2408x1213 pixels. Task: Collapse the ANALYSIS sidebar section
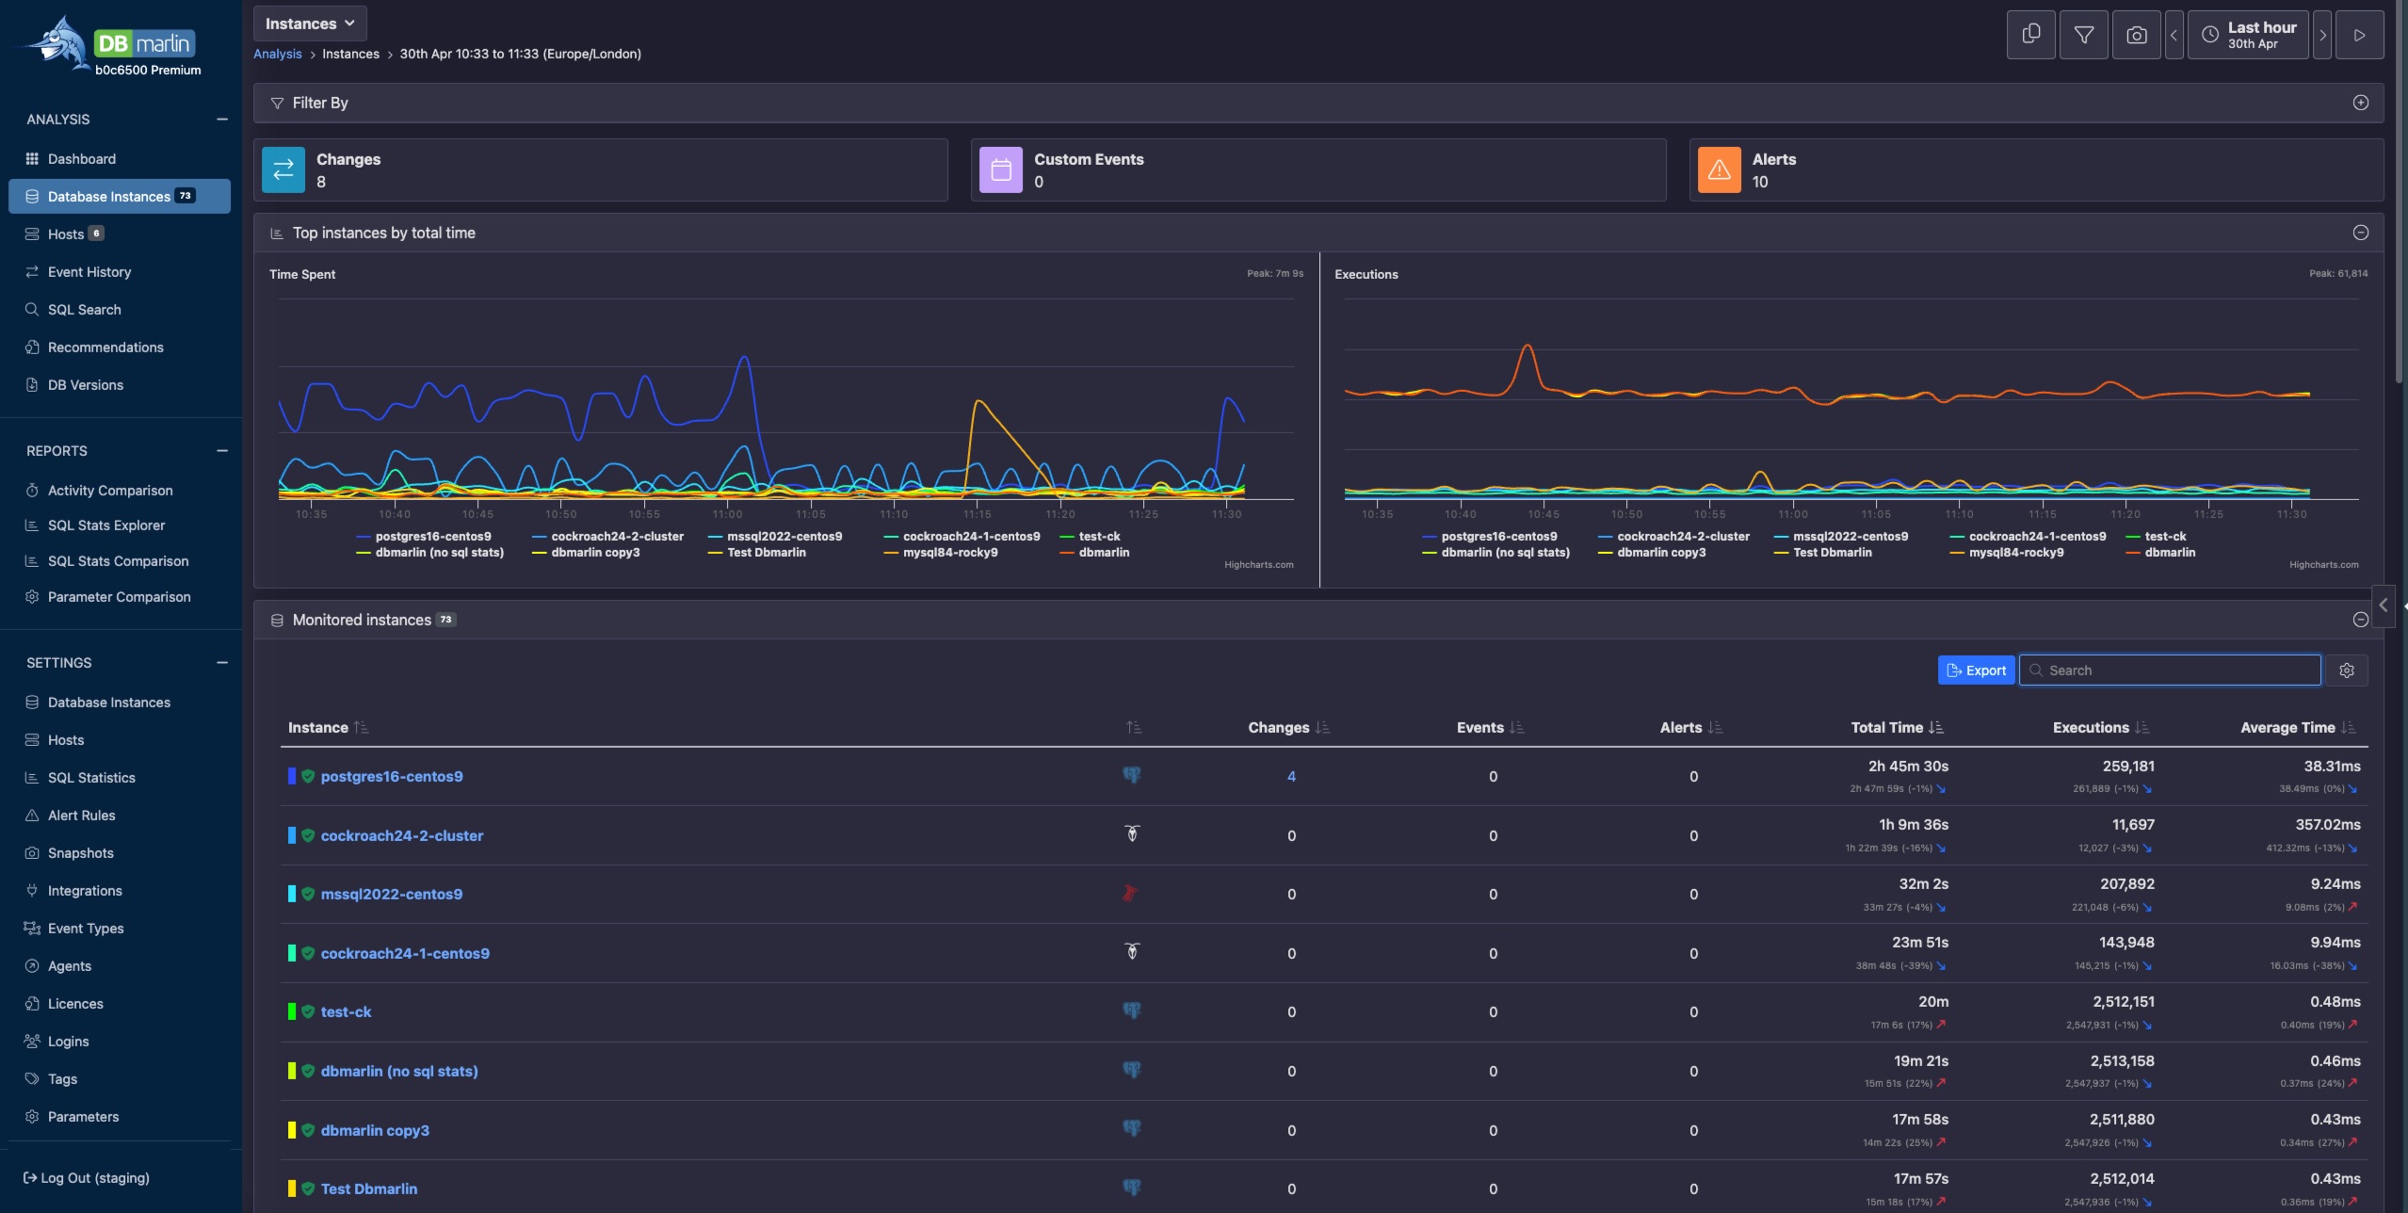click(x=222, y=120)
